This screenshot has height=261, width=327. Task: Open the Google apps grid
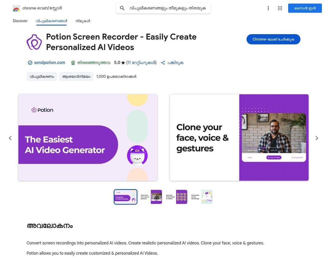pyautogui.click(x=280, y=8)
